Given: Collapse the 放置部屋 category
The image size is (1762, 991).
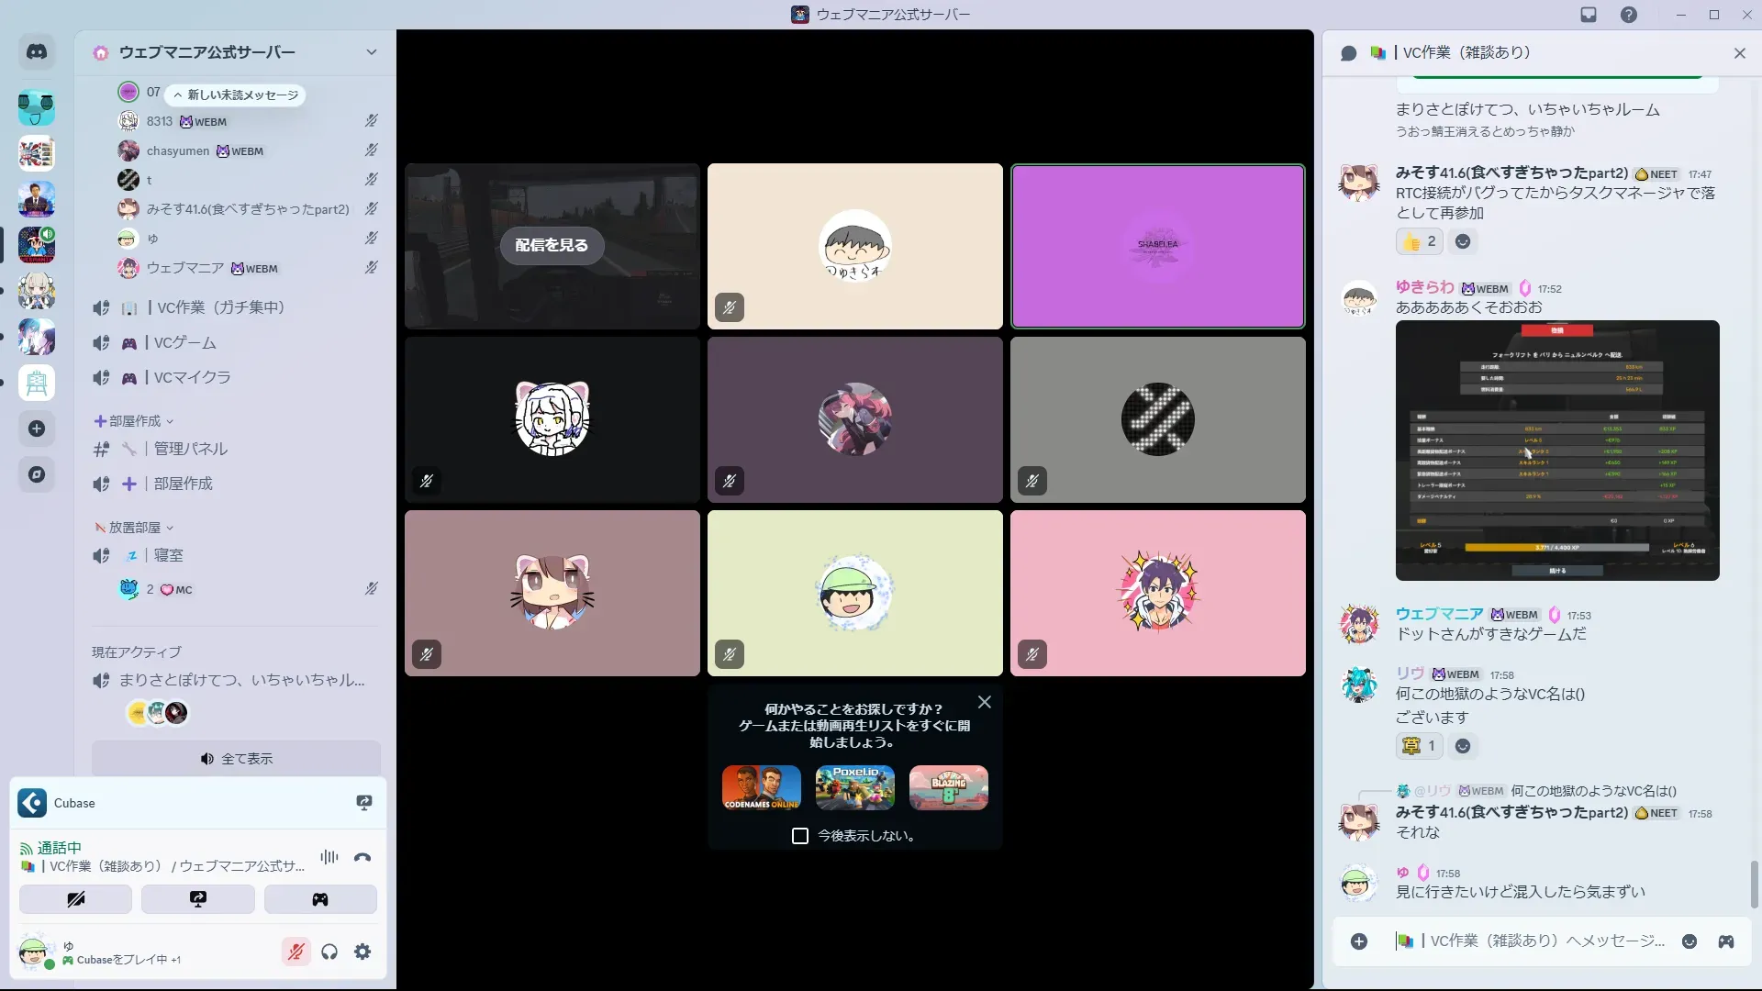Looking at the screenshot, I should click(x=134, y=528).
